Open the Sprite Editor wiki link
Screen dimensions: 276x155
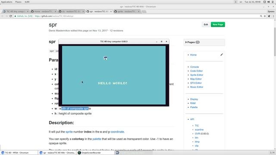click(x=197, y=75)
